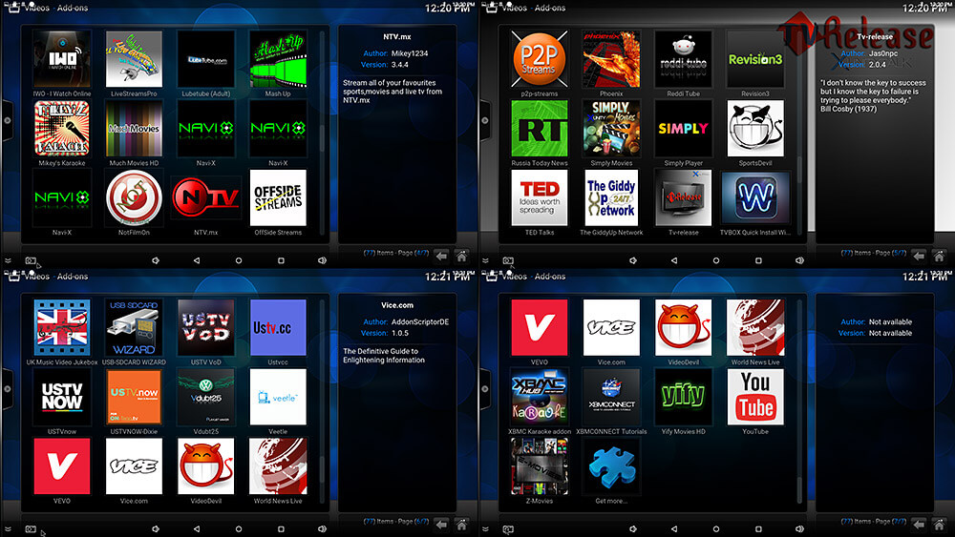This screenshot has width=955, height=537.
Task: Open World News Live on Page 6/7
Action: (278, 466)
